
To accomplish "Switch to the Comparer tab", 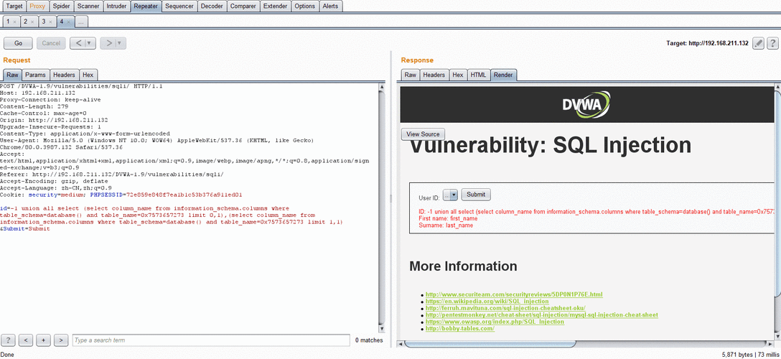I will click(244, 6).
